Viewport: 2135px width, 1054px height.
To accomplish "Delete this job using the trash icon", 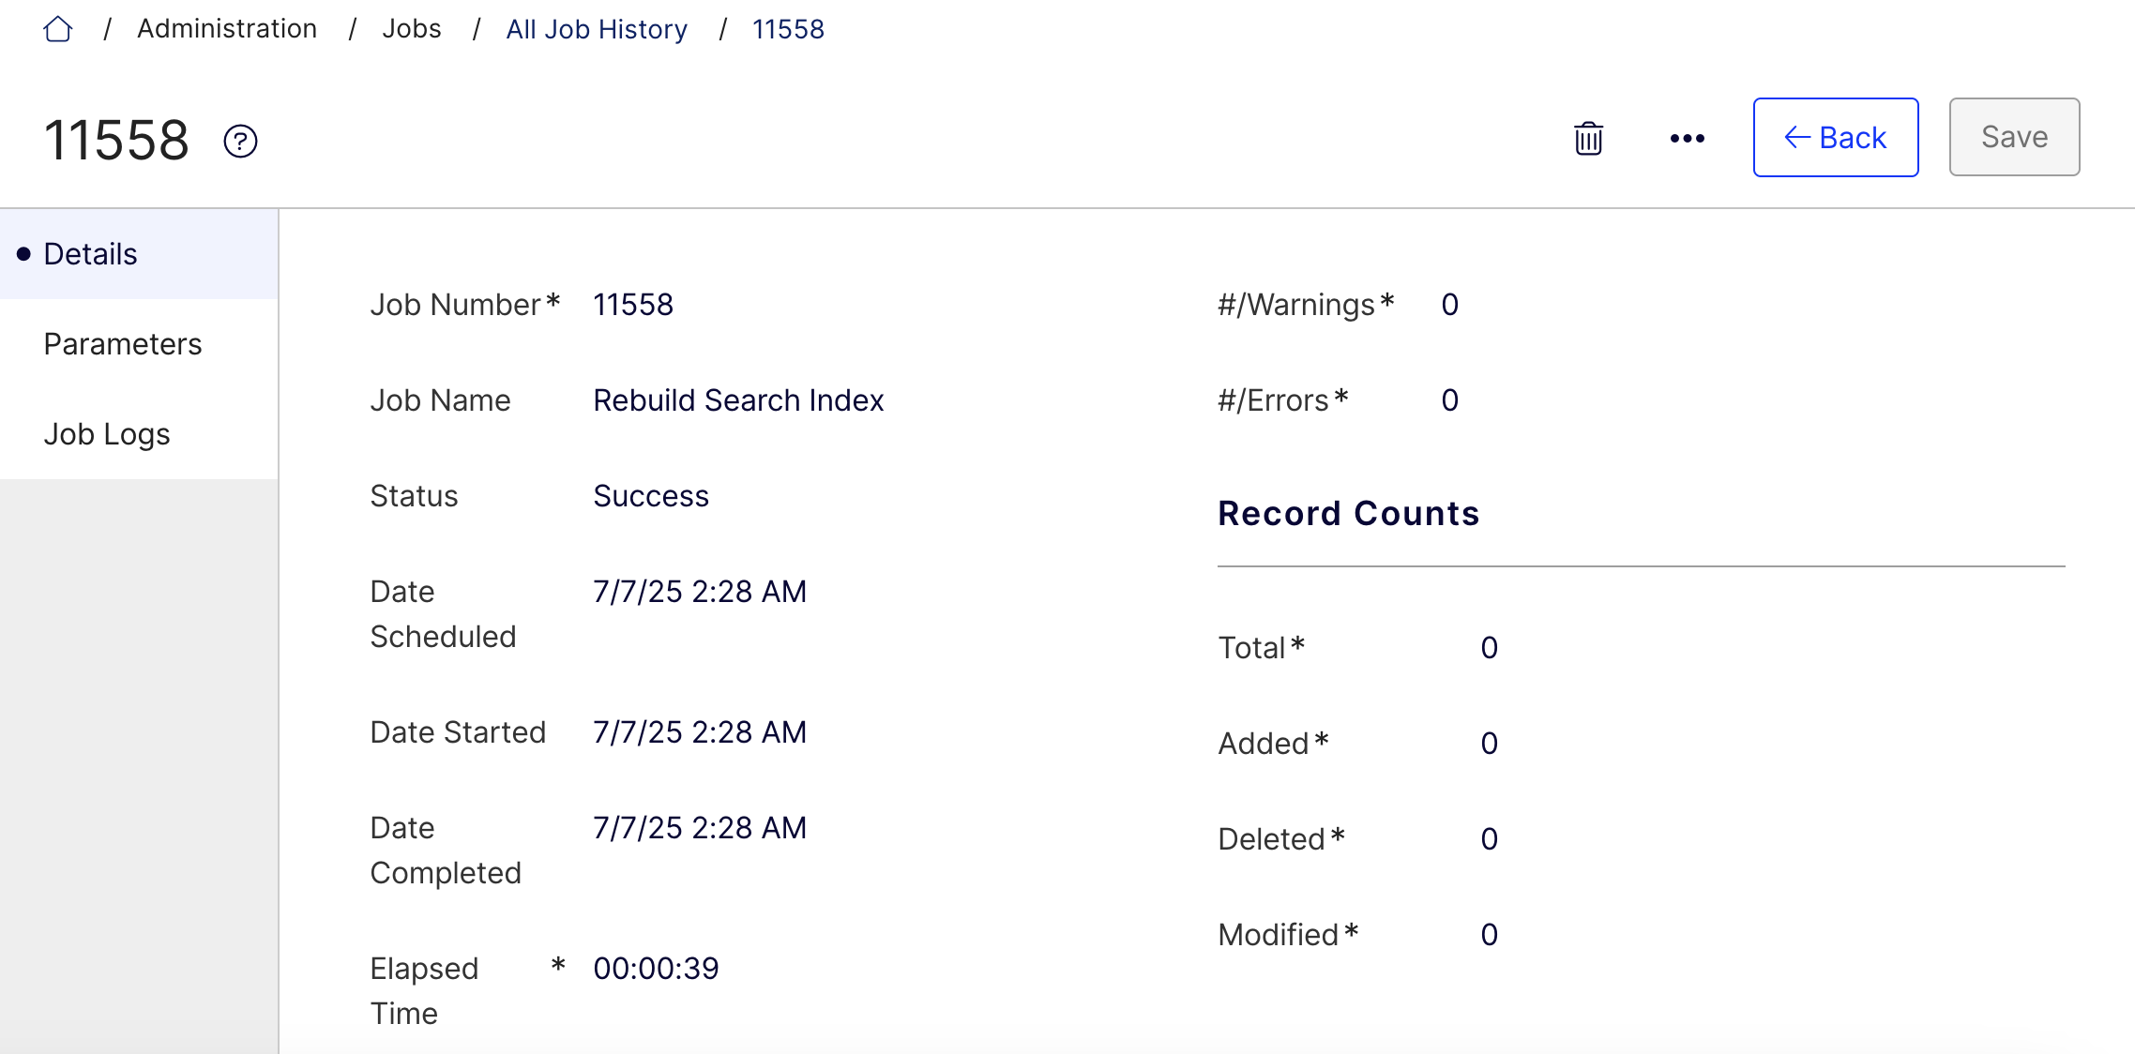I will [x=1588, y=138].
